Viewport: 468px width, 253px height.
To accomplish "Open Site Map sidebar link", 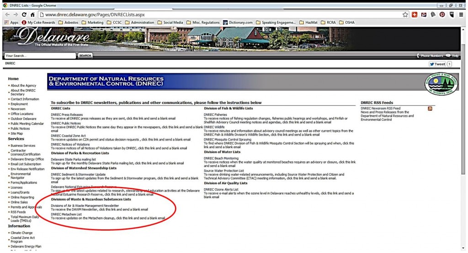I will pos(17,134).
